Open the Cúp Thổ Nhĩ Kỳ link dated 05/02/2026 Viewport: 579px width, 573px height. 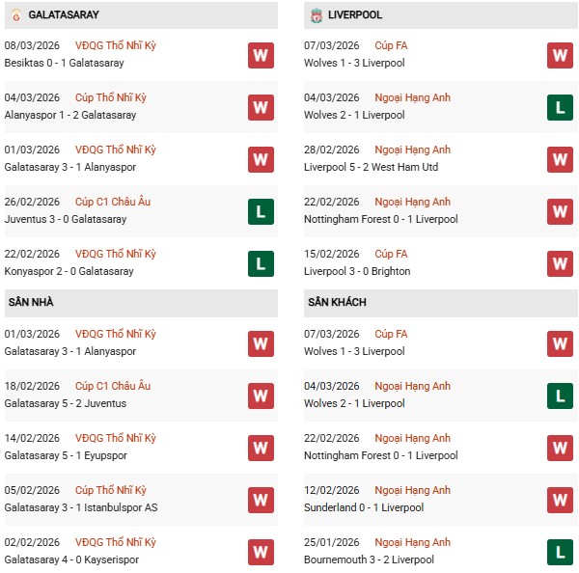[111, 491]
